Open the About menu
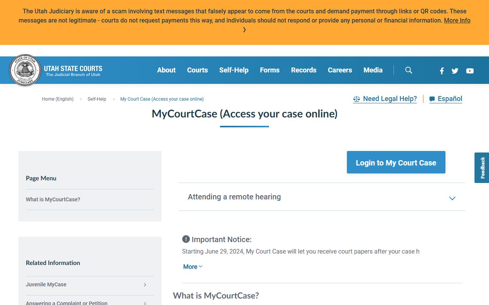489x305 pixels. click(167, 70)
